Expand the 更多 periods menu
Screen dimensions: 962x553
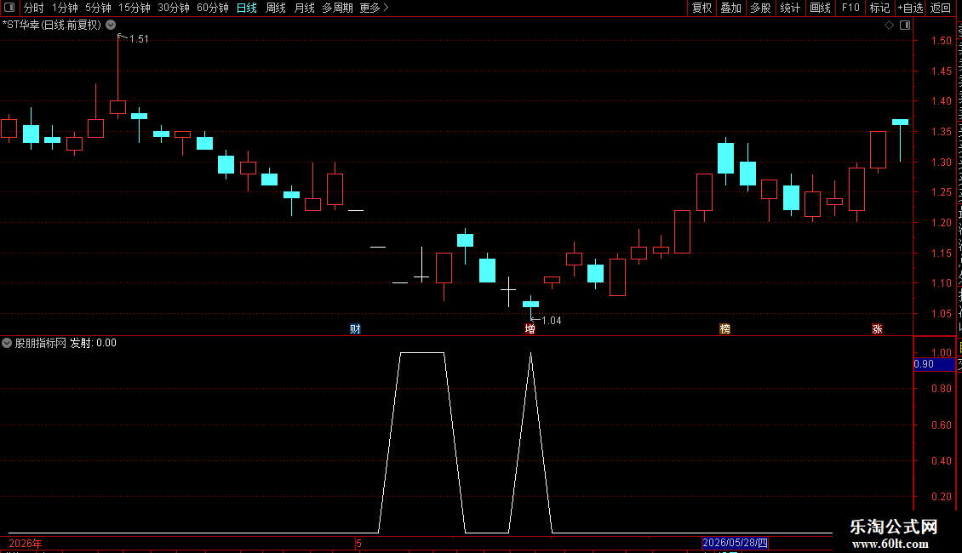[375, 8]
